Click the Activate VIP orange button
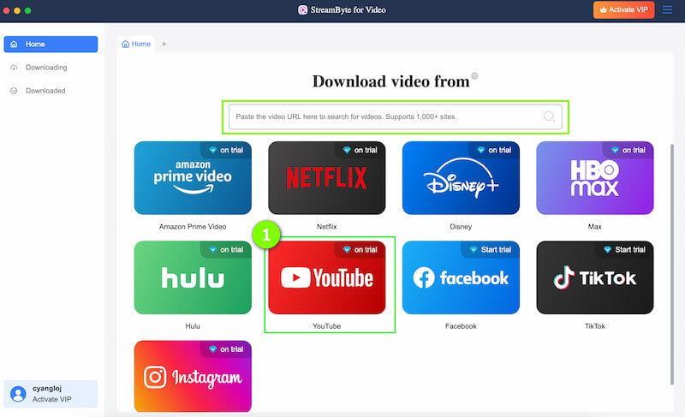Image resolution: width=685 pixels, height=417 pixels. (623, 9)
